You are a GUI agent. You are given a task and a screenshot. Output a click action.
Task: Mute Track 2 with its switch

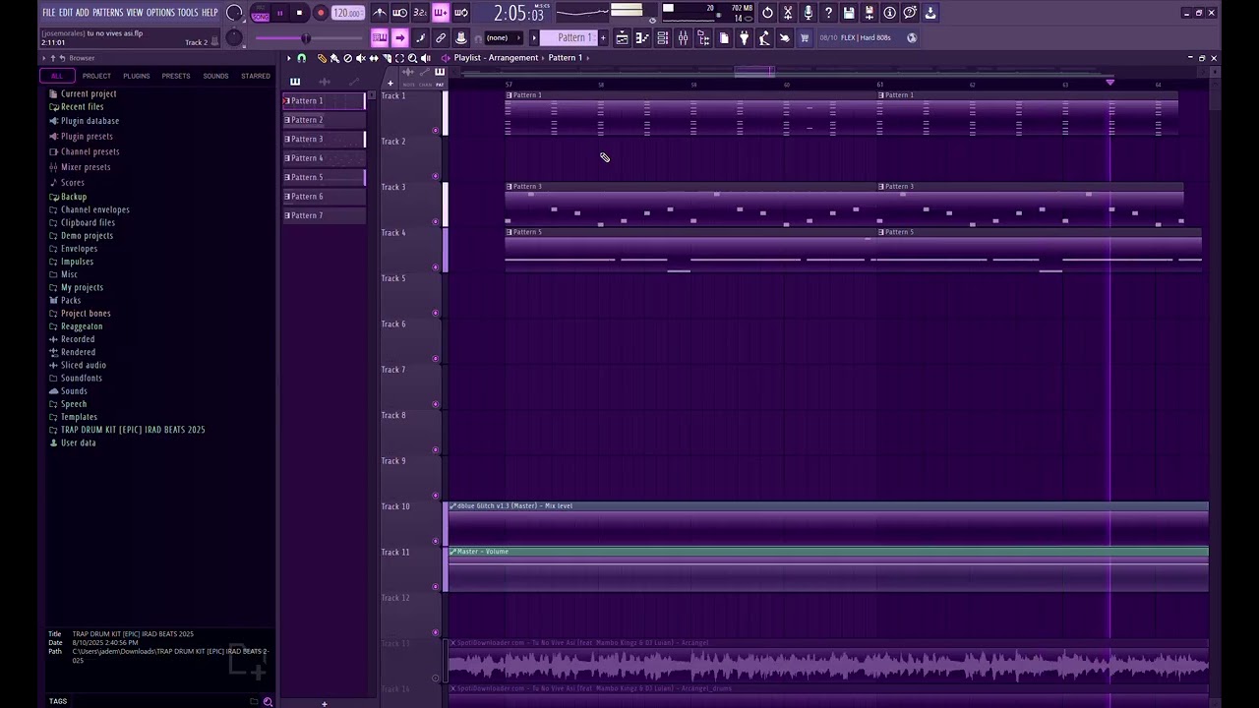point(436,176)
